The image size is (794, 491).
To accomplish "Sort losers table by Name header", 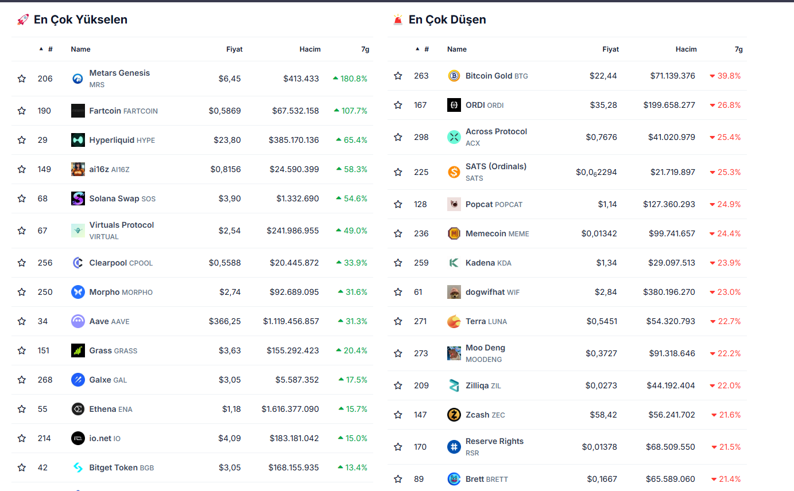I will [x=457, y=49].
